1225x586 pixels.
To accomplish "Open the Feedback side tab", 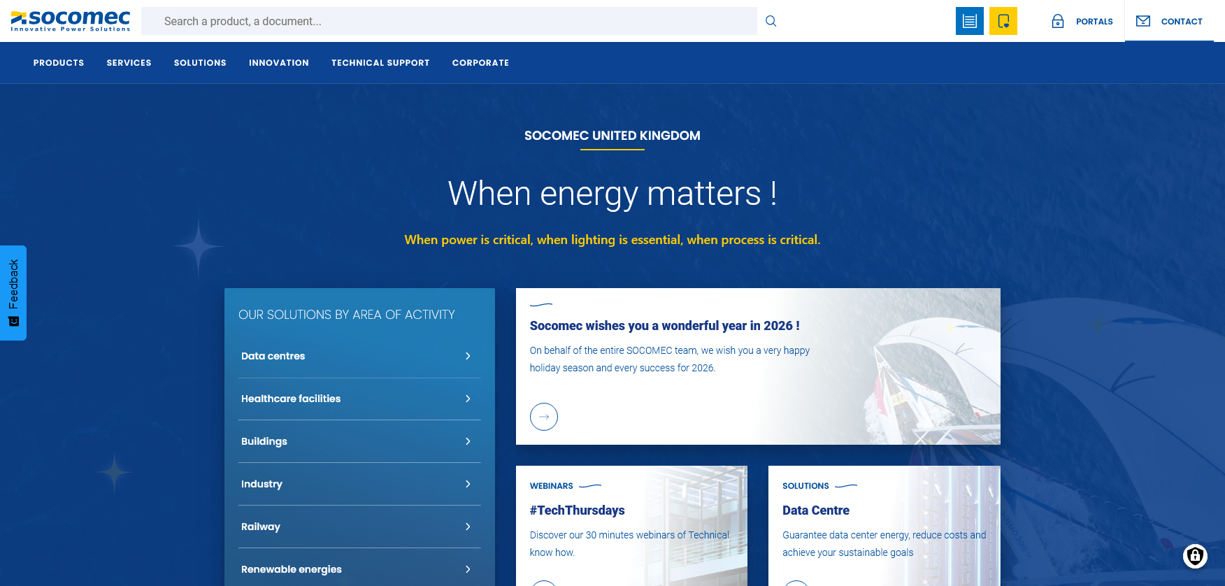I will click(x=13, y=293).
